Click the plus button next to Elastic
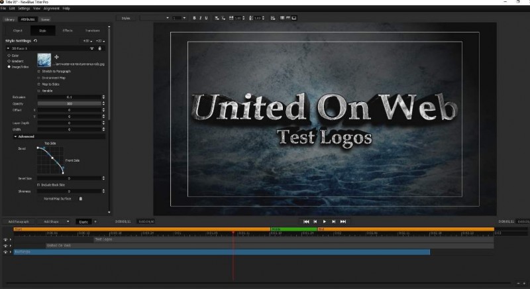The image size is (530, 289). (95, 222)
